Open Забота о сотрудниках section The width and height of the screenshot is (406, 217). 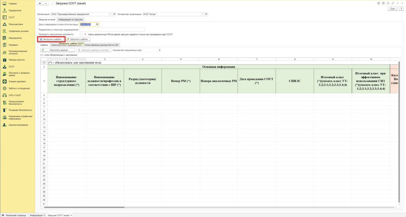pos(19,88)
